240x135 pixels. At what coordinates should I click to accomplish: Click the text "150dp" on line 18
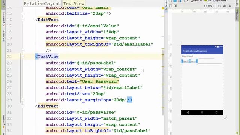[110, 32]
